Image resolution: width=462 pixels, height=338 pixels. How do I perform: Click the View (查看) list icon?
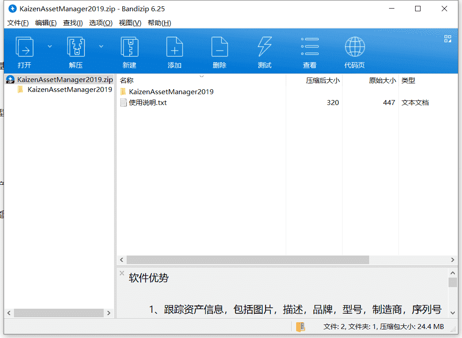[x=310, y=46]
